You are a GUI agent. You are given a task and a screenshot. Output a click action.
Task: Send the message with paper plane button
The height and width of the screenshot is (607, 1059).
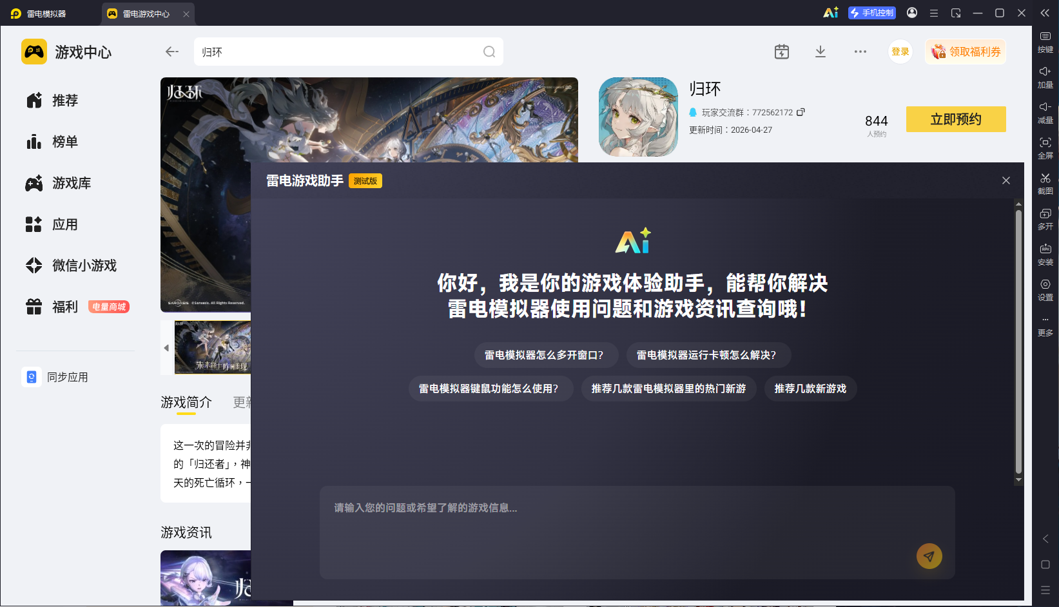(929, 556)
